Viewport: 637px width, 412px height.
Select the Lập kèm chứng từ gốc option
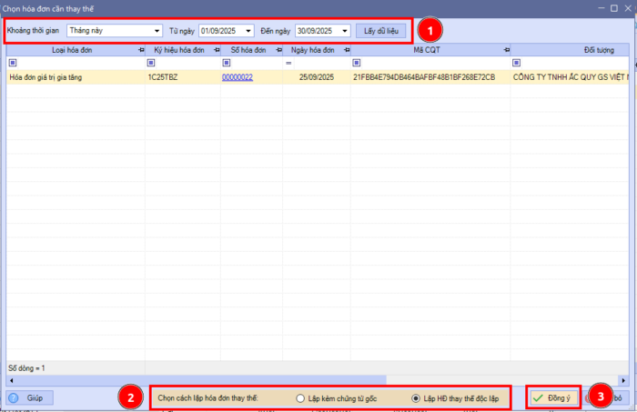[x=300, y=398]
